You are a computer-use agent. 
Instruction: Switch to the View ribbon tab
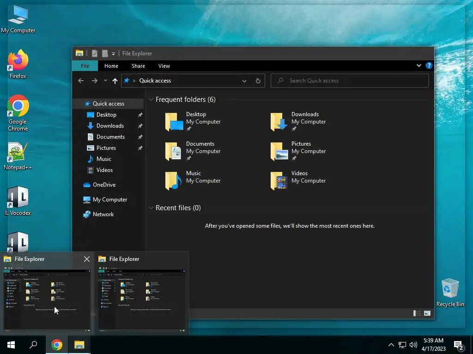click(x=164, y=66)
